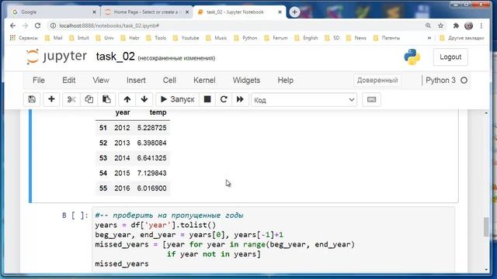The image size is (497, 279).
Task: Restart and run all cells icon
Action: tap(240, 99)
